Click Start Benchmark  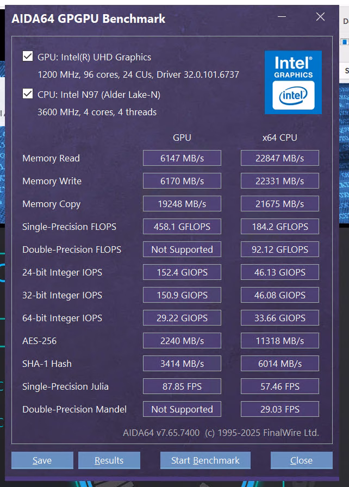pyautogui.click(x=205, y=460)
